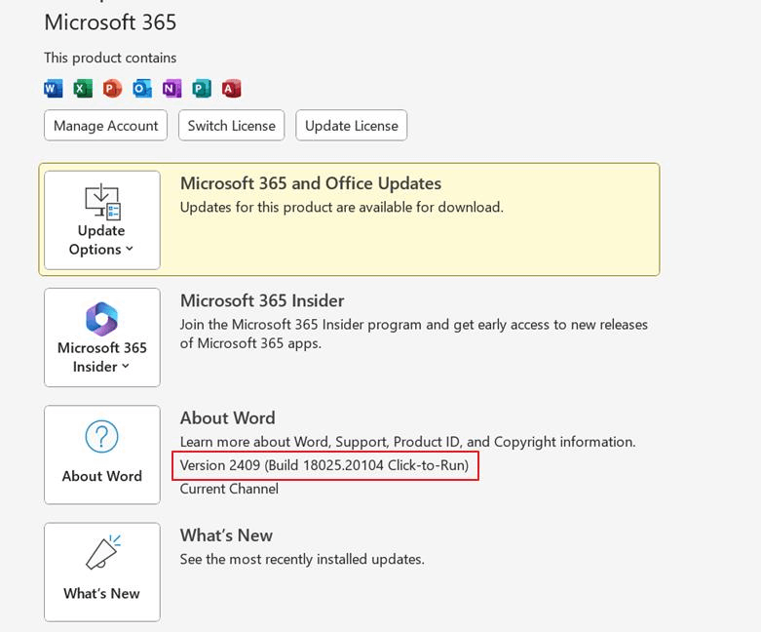Click the Learn more about Word description
This screenshot has width=761, height=633.
point(407,442)
